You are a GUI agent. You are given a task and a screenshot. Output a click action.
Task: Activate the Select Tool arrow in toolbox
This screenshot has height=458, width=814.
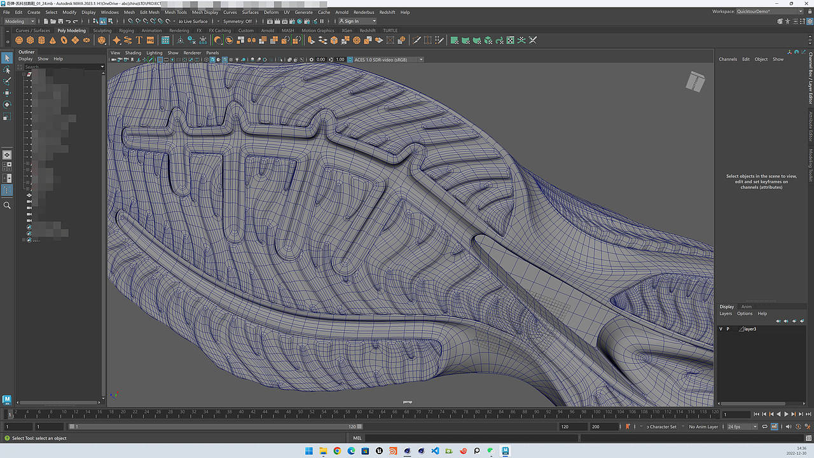click(7, 58)
